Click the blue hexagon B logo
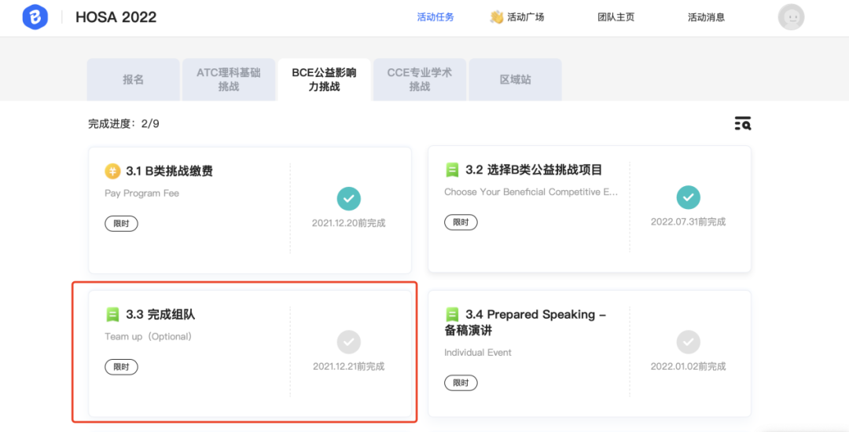 (35, 16)
